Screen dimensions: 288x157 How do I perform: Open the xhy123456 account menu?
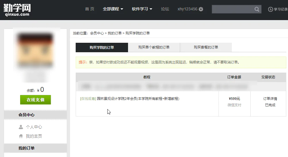point(187,9)
